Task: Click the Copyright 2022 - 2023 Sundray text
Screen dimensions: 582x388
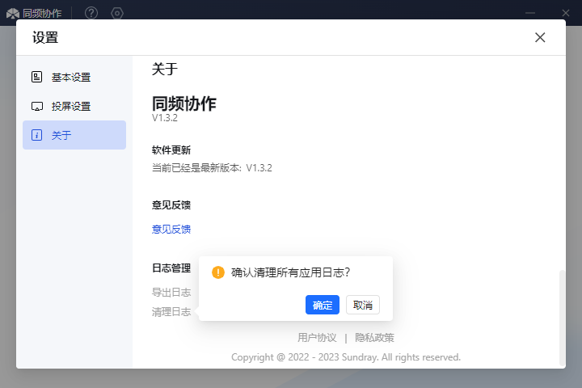Action: coord(346,357)
